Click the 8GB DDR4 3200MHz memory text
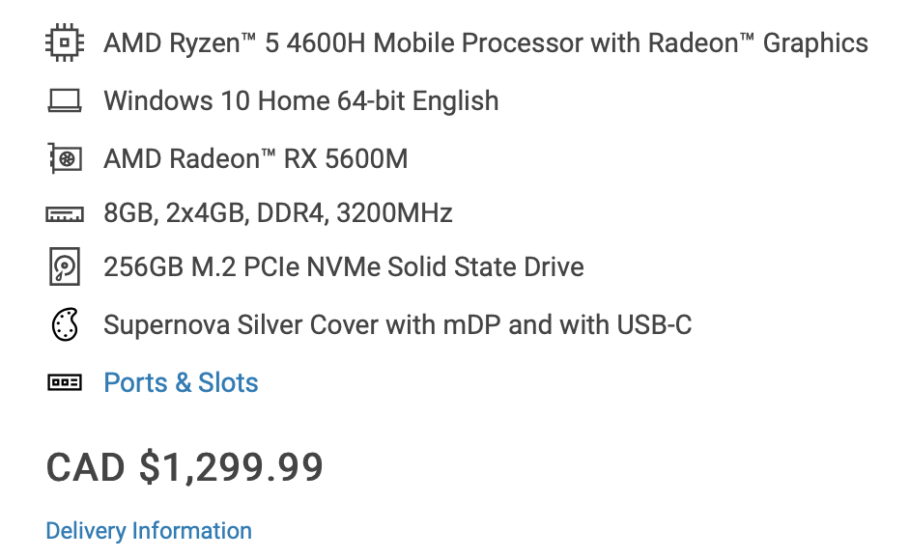The width and height of the screenshot is (910, 558). click(x=278, y=213)
